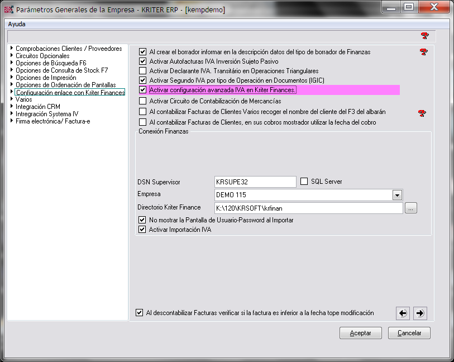Toggle Activar Segundo IVA por tipo de Operación
Viewport: 454px width, 362px height.
(x=142, y=80)
